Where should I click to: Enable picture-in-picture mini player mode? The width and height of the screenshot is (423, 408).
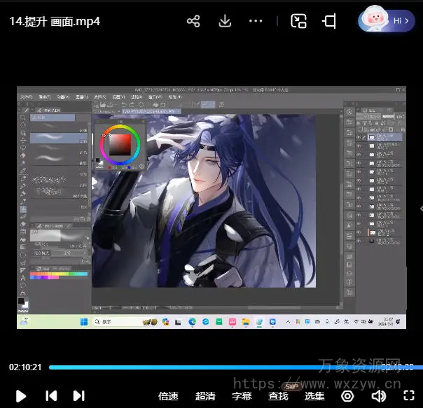pos(299,21)
